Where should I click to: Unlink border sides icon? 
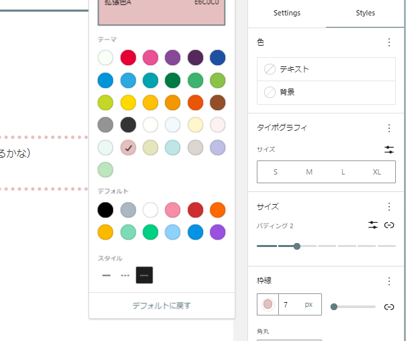pyautogui.click(x=389, y=307)
